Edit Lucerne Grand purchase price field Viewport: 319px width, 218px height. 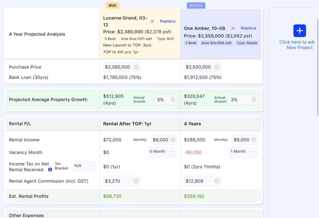click(121, 67)
